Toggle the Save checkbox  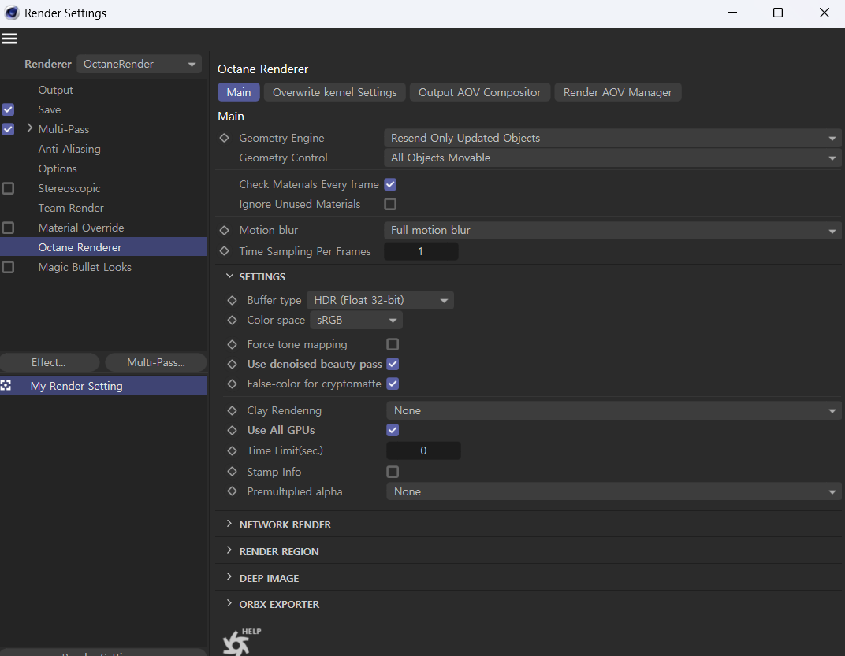tap(8, 109)
